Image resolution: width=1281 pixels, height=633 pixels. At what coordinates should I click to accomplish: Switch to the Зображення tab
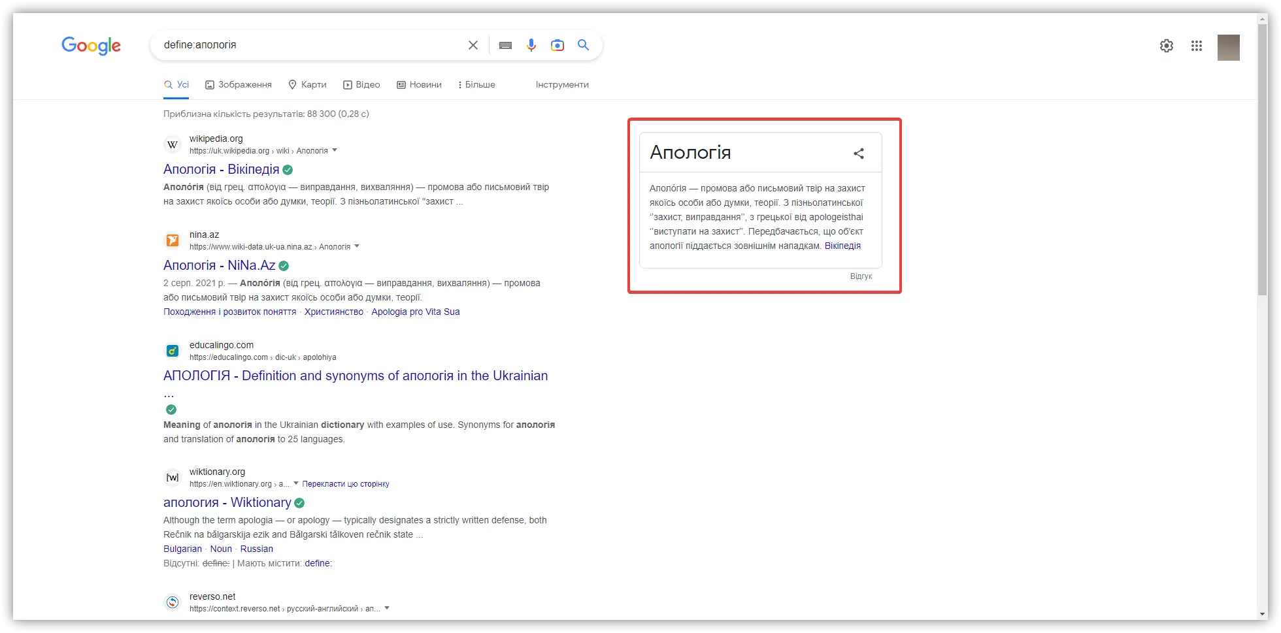click(x=239, y=85)
